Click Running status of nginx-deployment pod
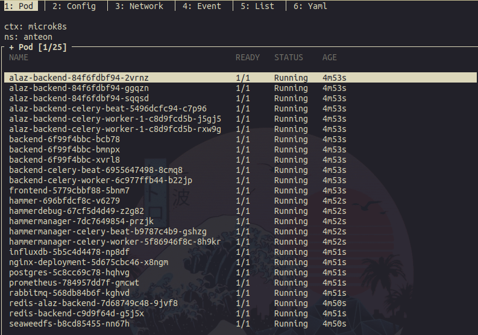 291,263
